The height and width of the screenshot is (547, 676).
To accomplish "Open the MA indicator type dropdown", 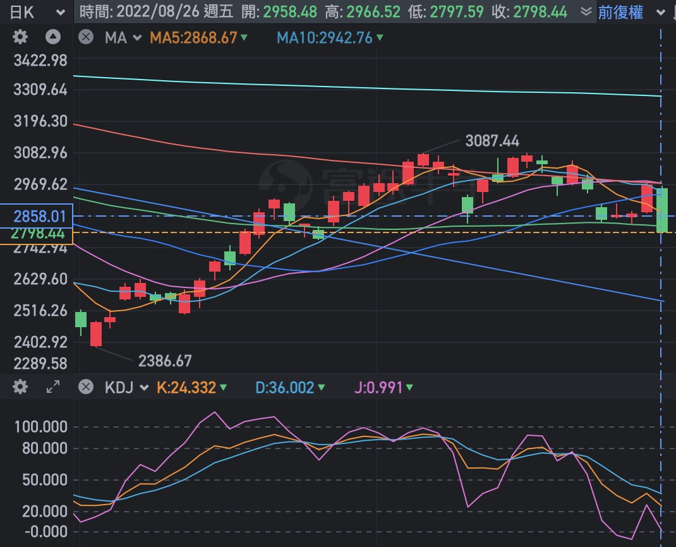I will click(x=124, y=37).
